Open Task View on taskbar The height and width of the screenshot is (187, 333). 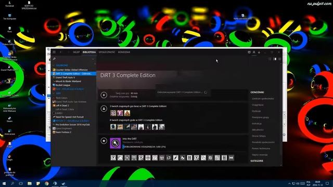pyautogui.click(x=21, y=183)
